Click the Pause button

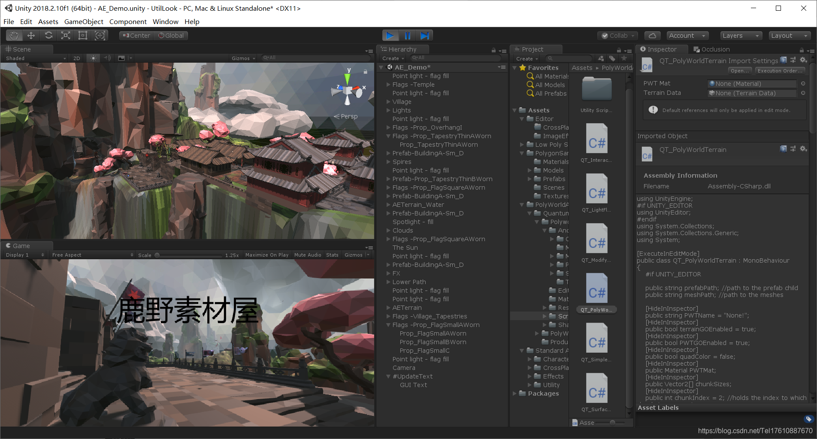(408, 36)
